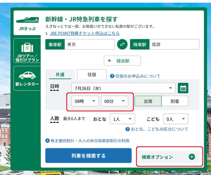
Task: Select the JRツアー suitcase icon
Action: 27,48
